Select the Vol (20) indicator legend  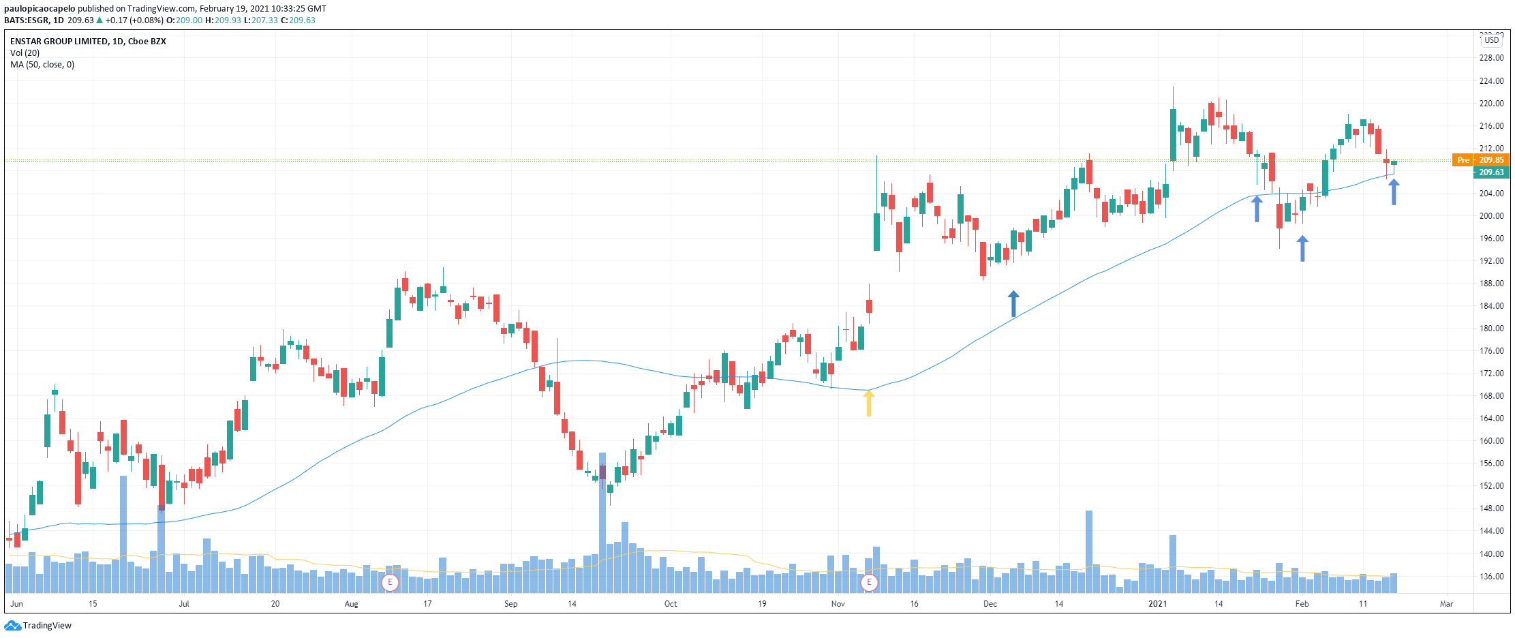25,53
